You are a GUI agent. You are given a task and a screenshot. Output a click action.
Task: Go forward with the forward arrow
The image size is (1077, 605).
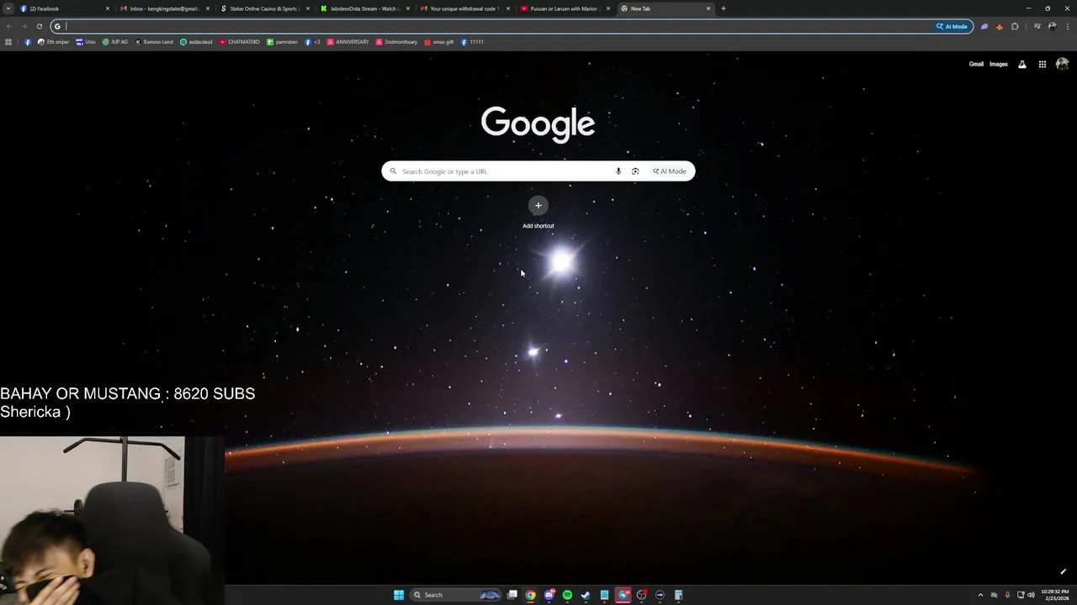[24, 26]
